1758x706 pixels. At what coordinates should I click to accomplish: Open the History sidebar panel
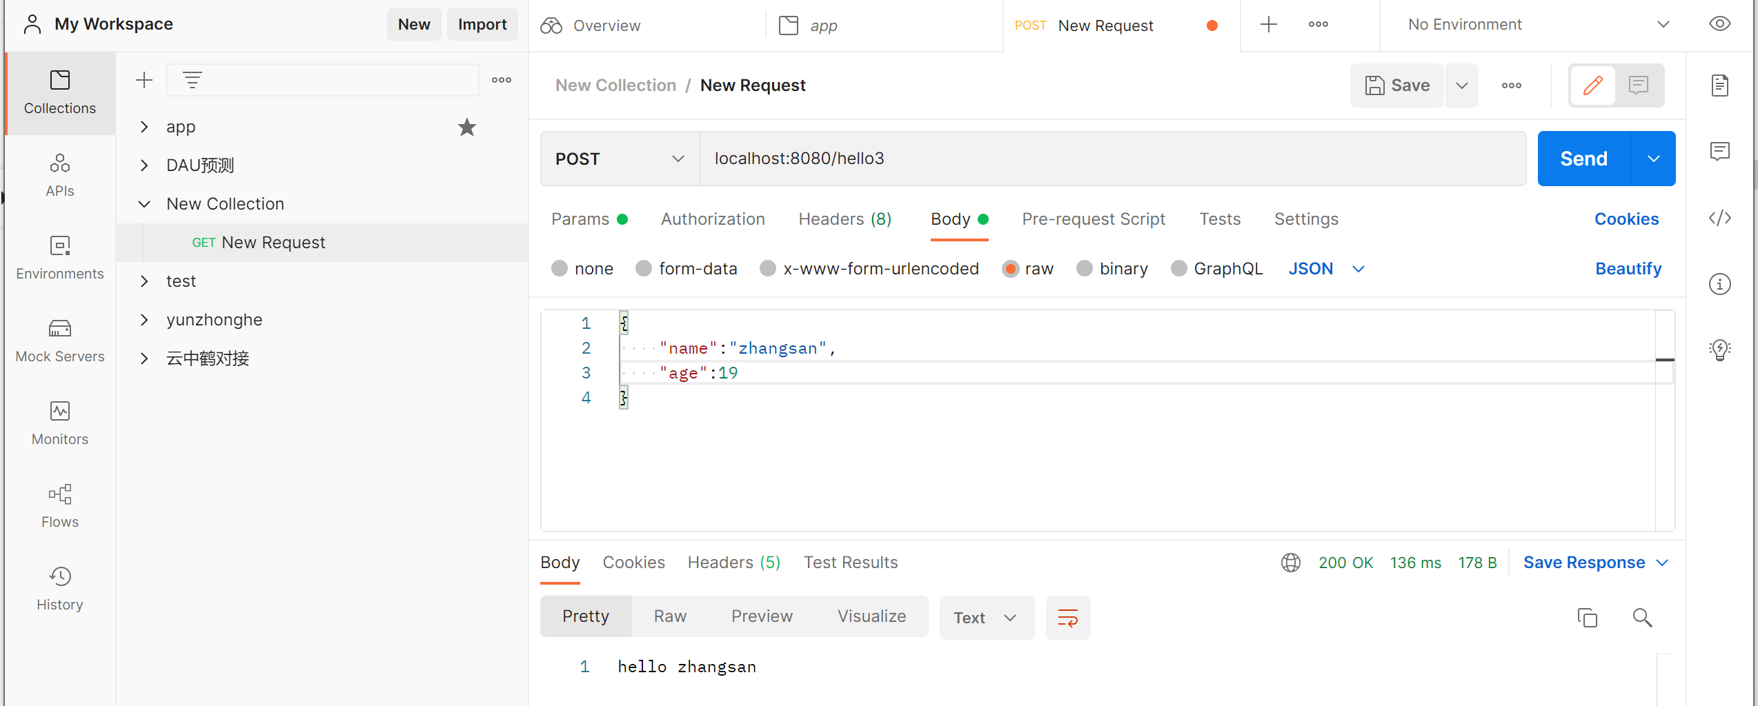[x=60, y=589]
